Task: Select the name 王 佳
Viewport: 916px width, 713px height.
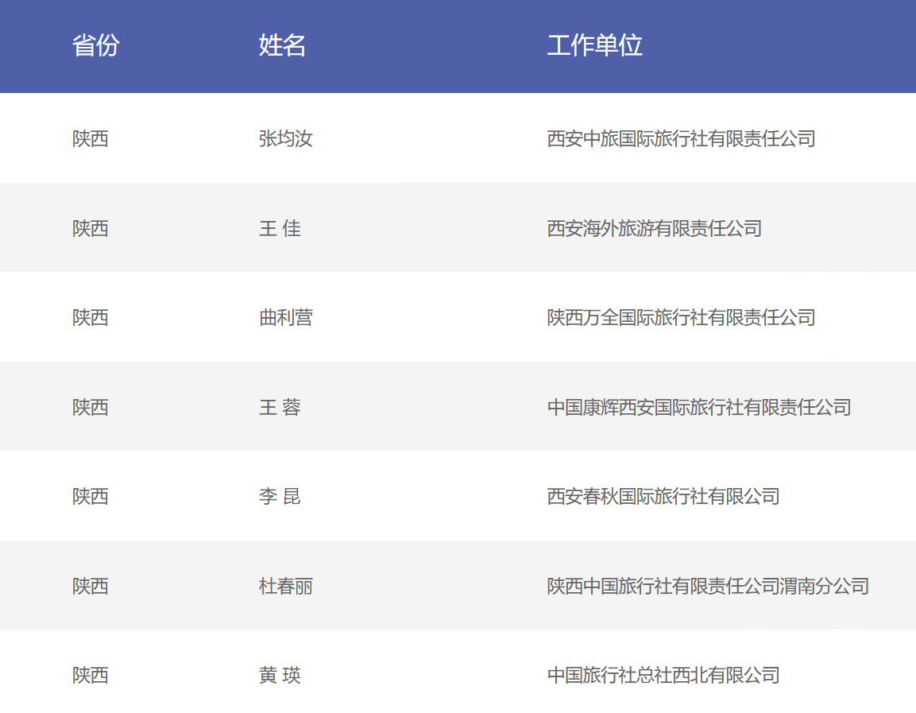Action: (x=280, y=228)
